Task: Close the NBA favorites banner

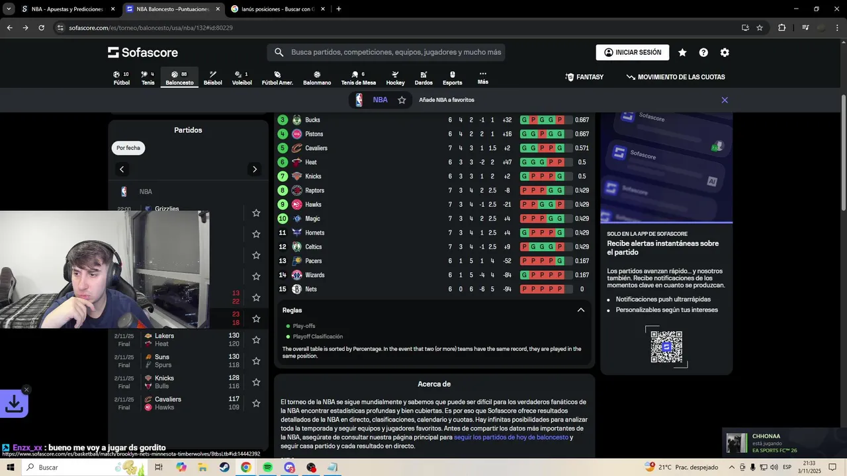Action: coord(725,100)
